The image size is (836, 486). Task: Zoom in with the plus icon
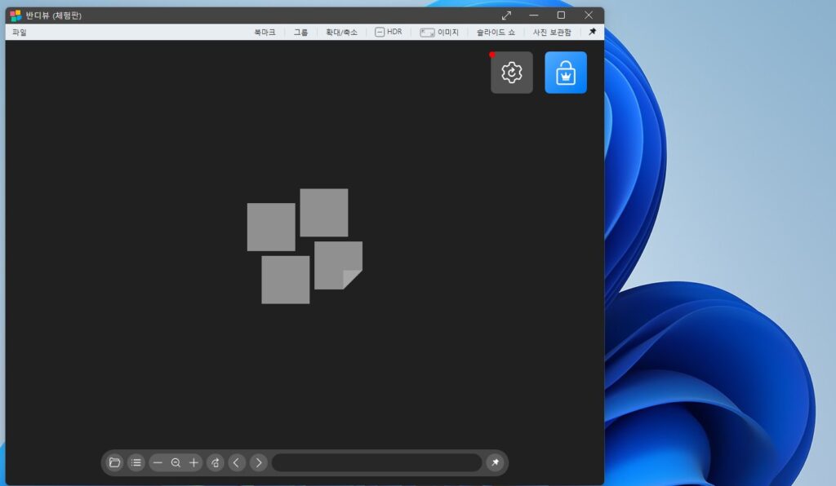[x=194, y=462]
